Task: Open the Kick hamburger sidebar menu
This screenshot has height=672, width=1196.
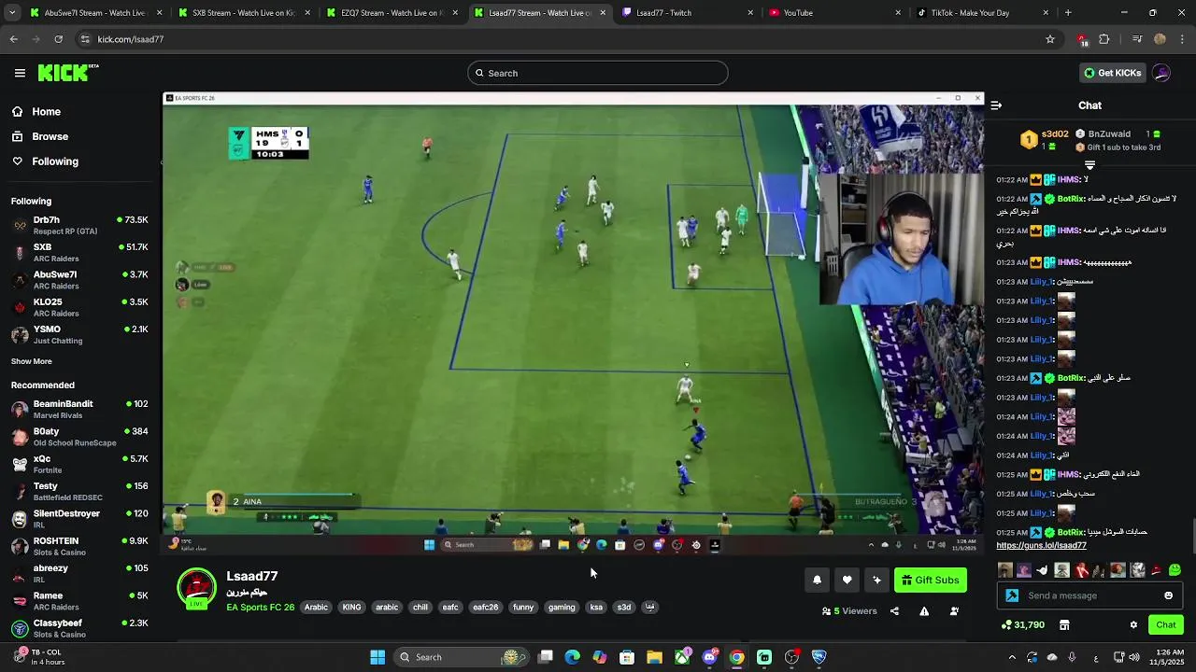Action: (20, 73)
